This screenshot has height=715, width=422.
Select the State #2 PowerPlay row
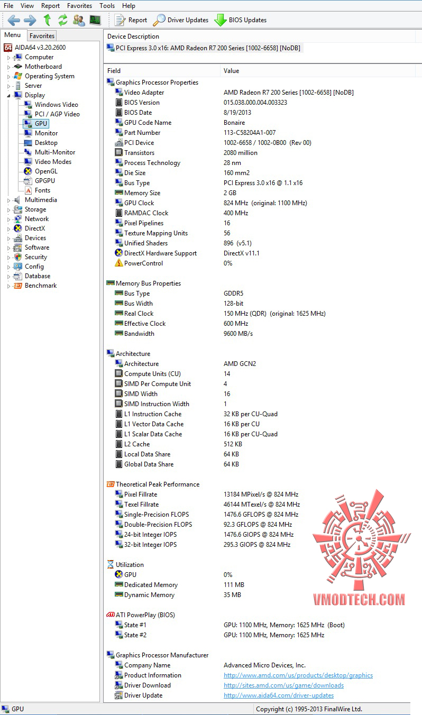[x=263, y=635]
